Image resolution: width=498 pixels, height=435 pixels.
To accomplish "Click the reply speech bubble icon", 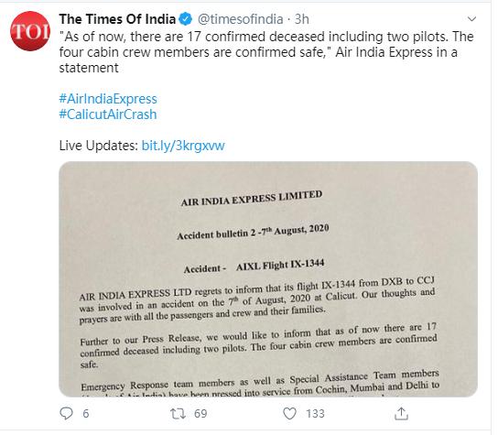I will coord(67,413).
